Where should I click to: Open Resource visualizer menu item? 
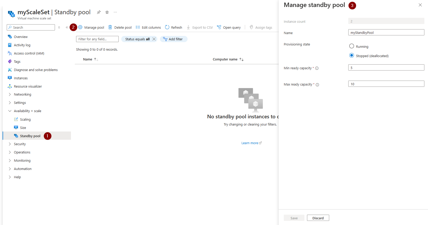tap(28, 87)
